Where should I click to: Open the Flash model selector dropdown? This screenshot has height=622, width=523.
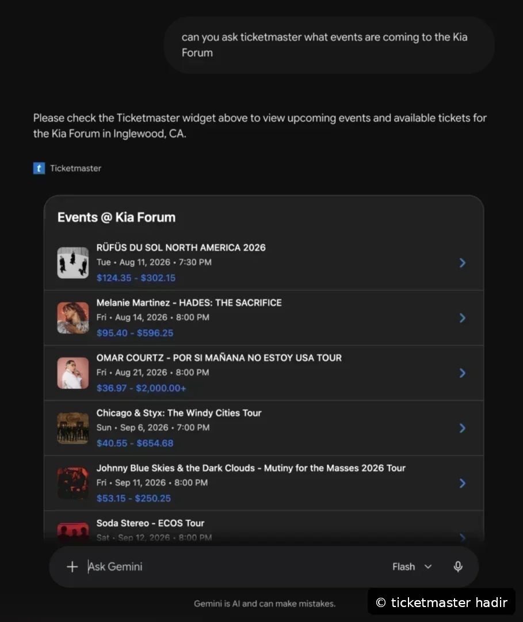(412, 567)
